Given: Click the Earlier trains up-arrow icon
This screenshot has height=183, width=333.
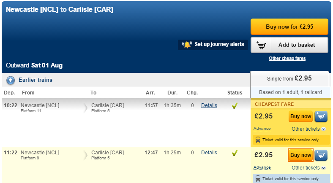Looking at the screenshot, I should point(11,80).
